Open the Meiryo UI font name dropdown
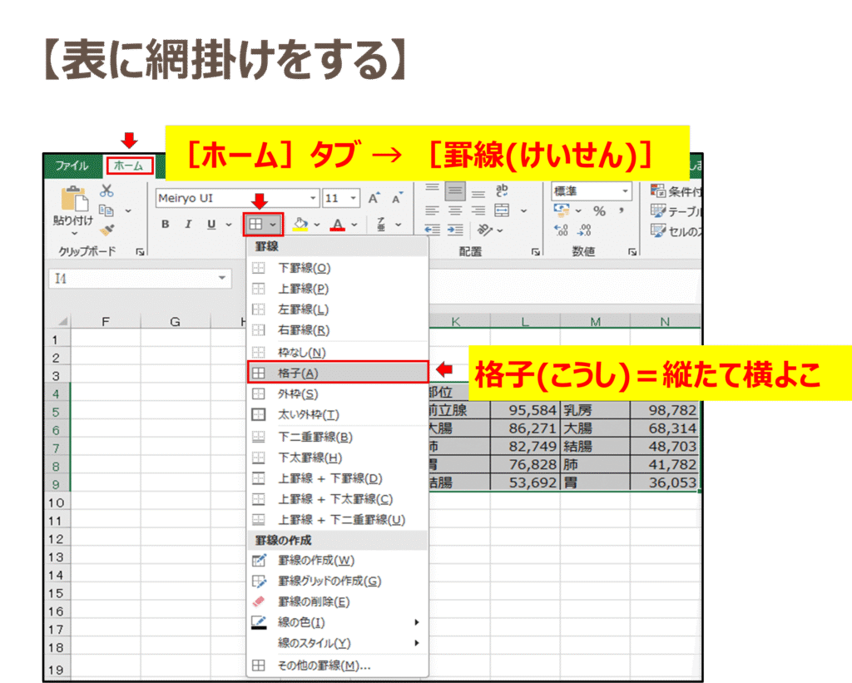 click(313, 199)
